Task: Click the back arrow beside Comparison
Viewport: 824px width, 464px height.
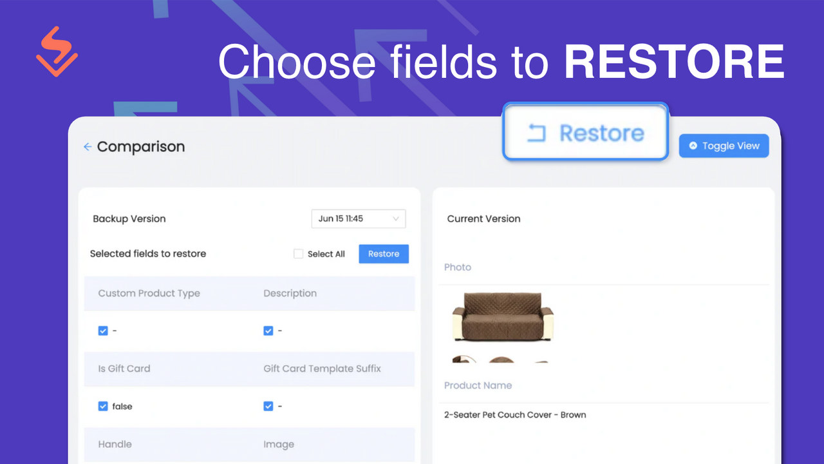Action: tap(87, 147)
